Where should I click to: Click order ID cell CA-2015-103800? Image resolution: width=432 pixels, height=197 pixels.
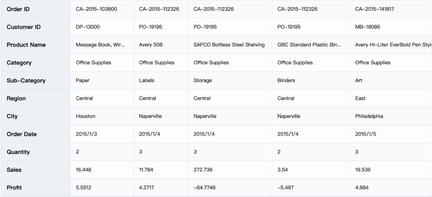pos(96,9)
